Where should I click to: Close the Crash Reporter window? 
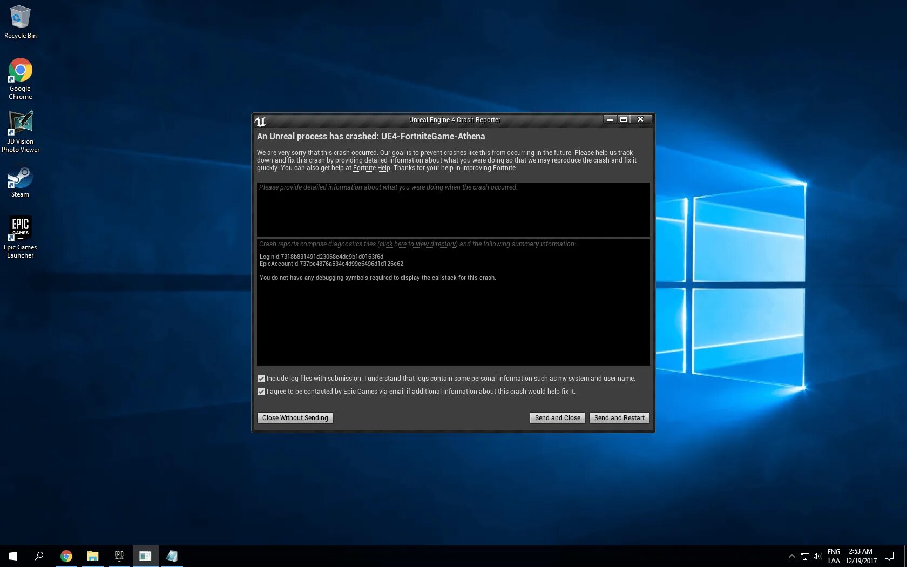[641, 119]
